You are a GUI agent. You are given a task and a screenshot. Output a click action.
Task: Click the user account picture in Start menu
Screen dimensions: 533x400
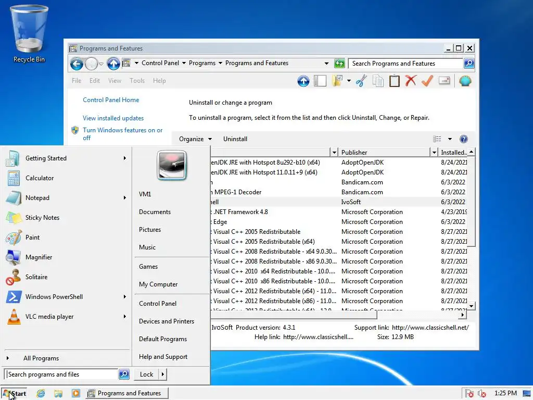click(x=172, y=165)
